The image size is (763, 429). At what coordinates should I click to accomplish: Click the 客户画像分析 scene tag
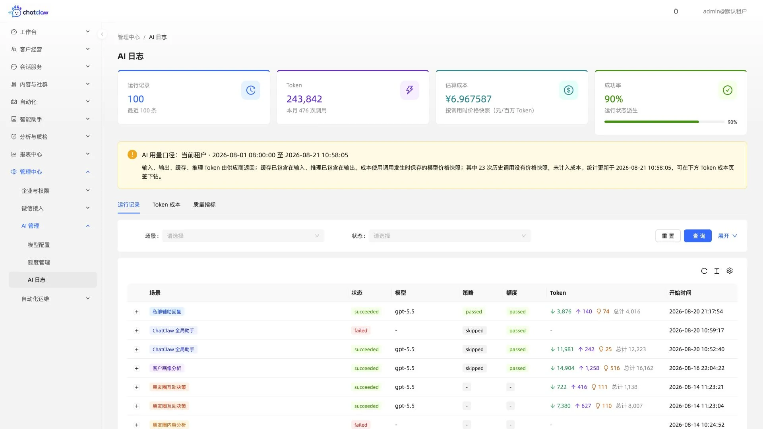click(167, 368)
